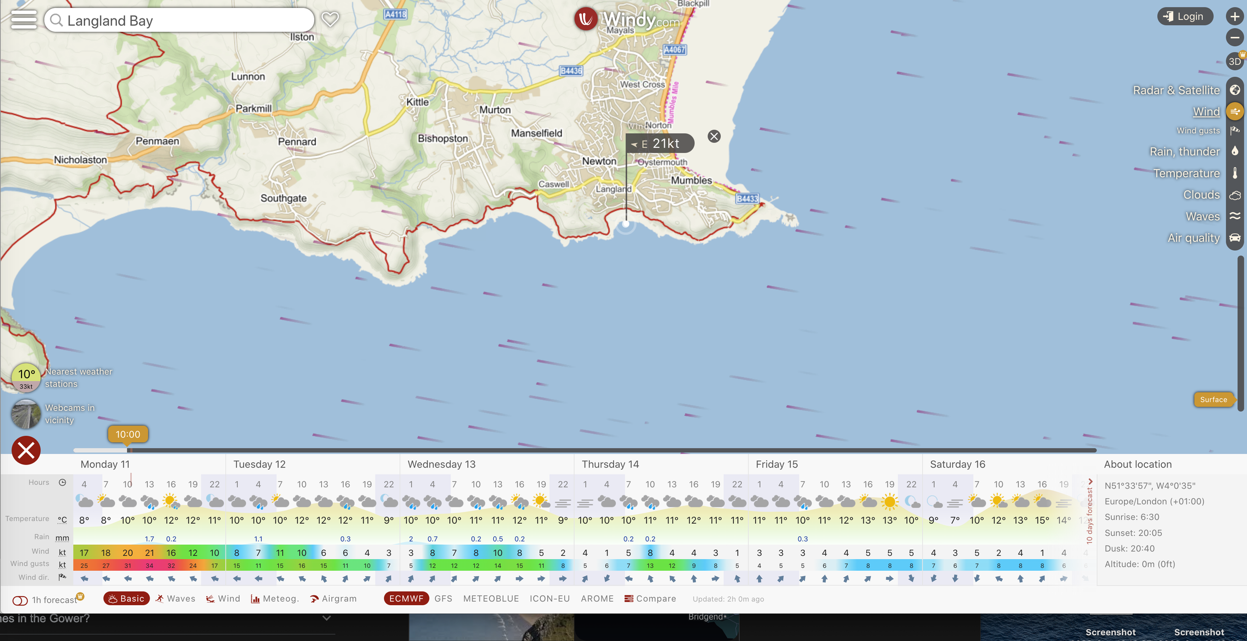Show the Temperature layer
This screenshot has width=1247, height=641.
[x=1235, y=173]
